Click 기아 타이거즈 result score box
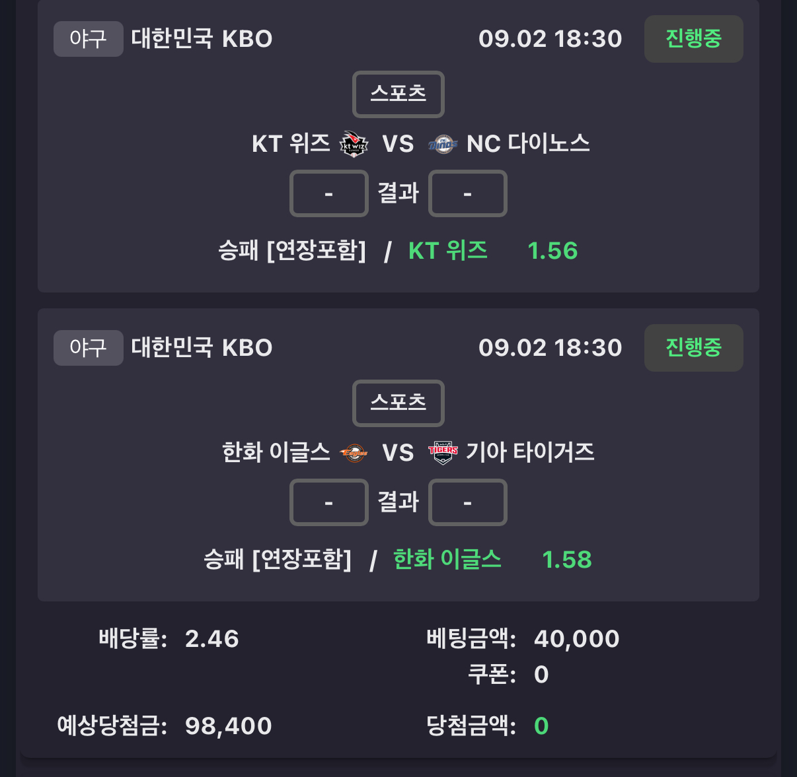This screenshot has width=797, height=777. (468, 502)
